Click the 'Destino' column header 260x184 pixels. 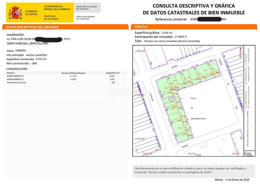[11, 73]
